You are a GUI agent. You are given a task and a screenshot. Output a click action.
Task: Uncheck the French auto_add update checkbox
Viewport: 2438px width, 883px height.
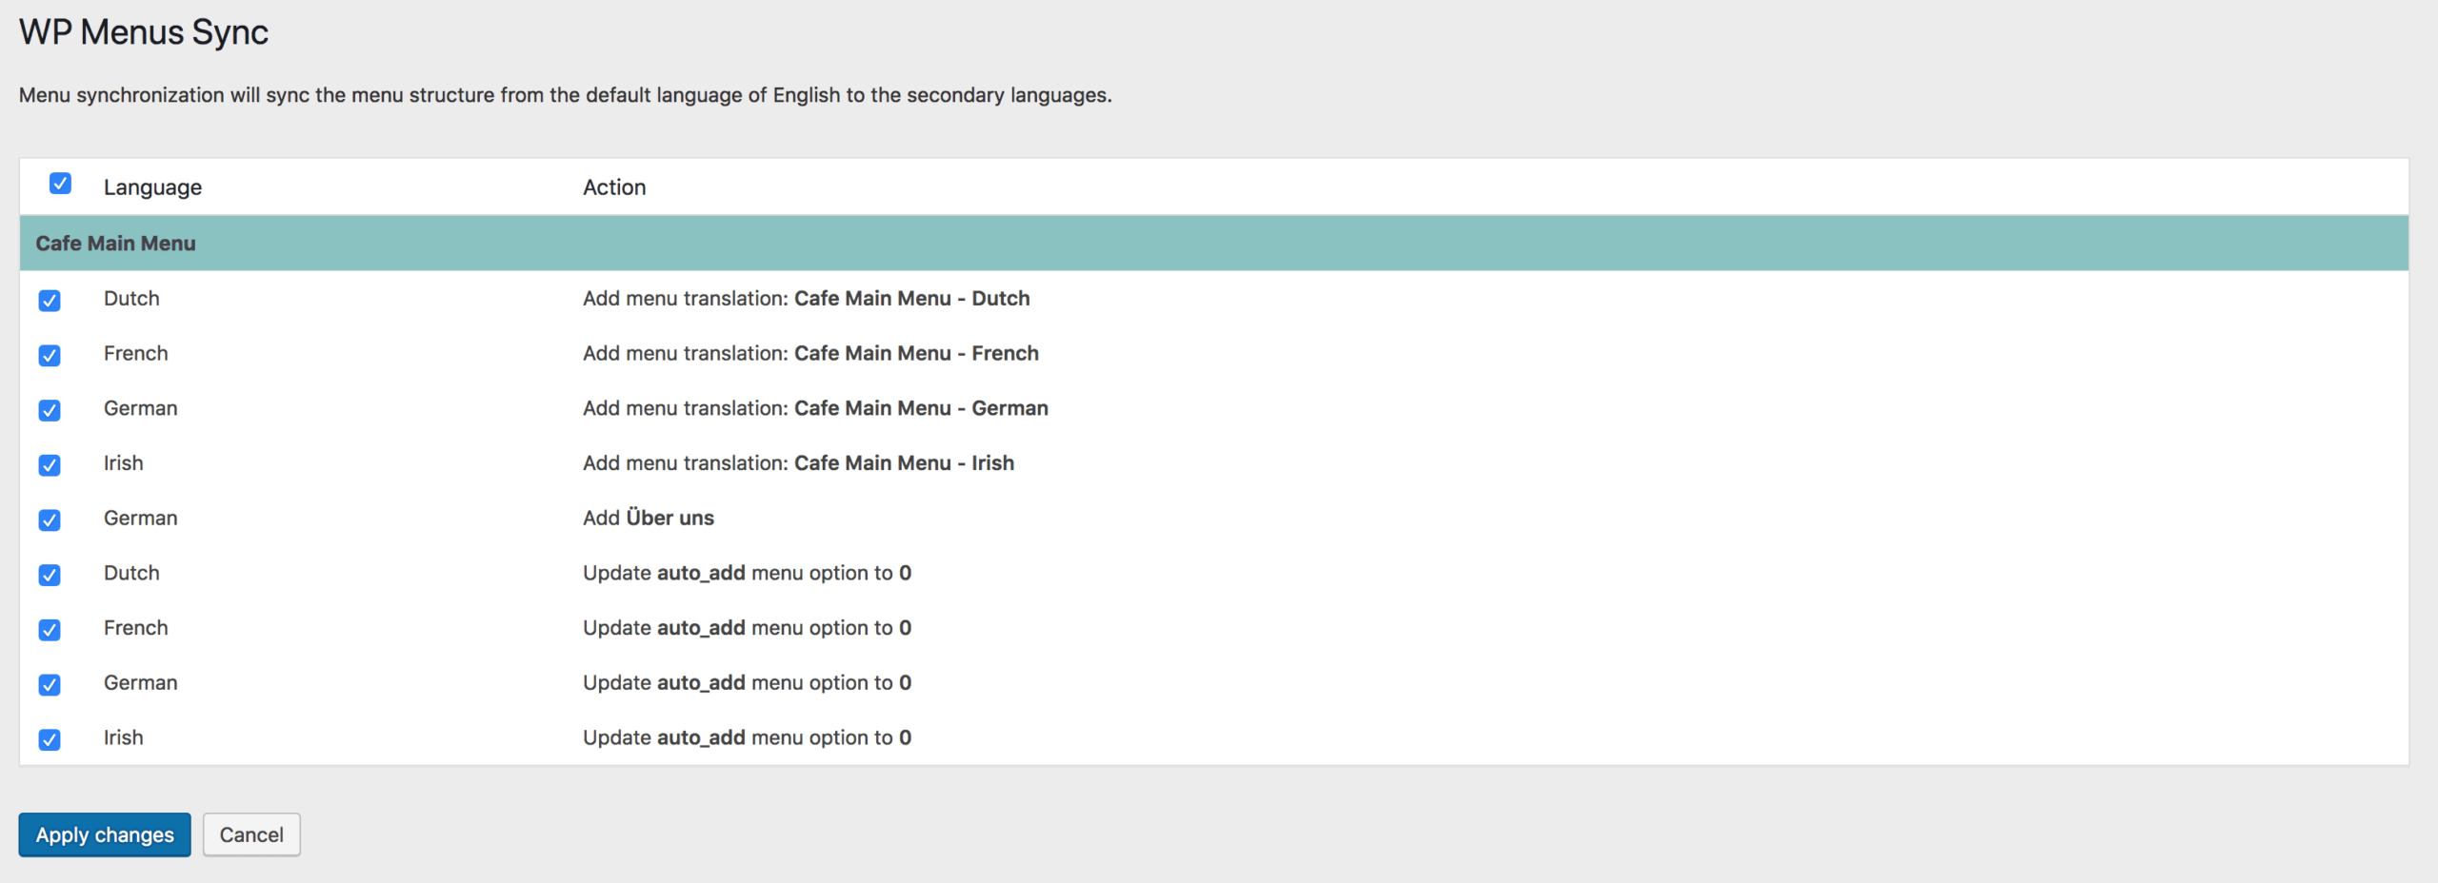49,630
